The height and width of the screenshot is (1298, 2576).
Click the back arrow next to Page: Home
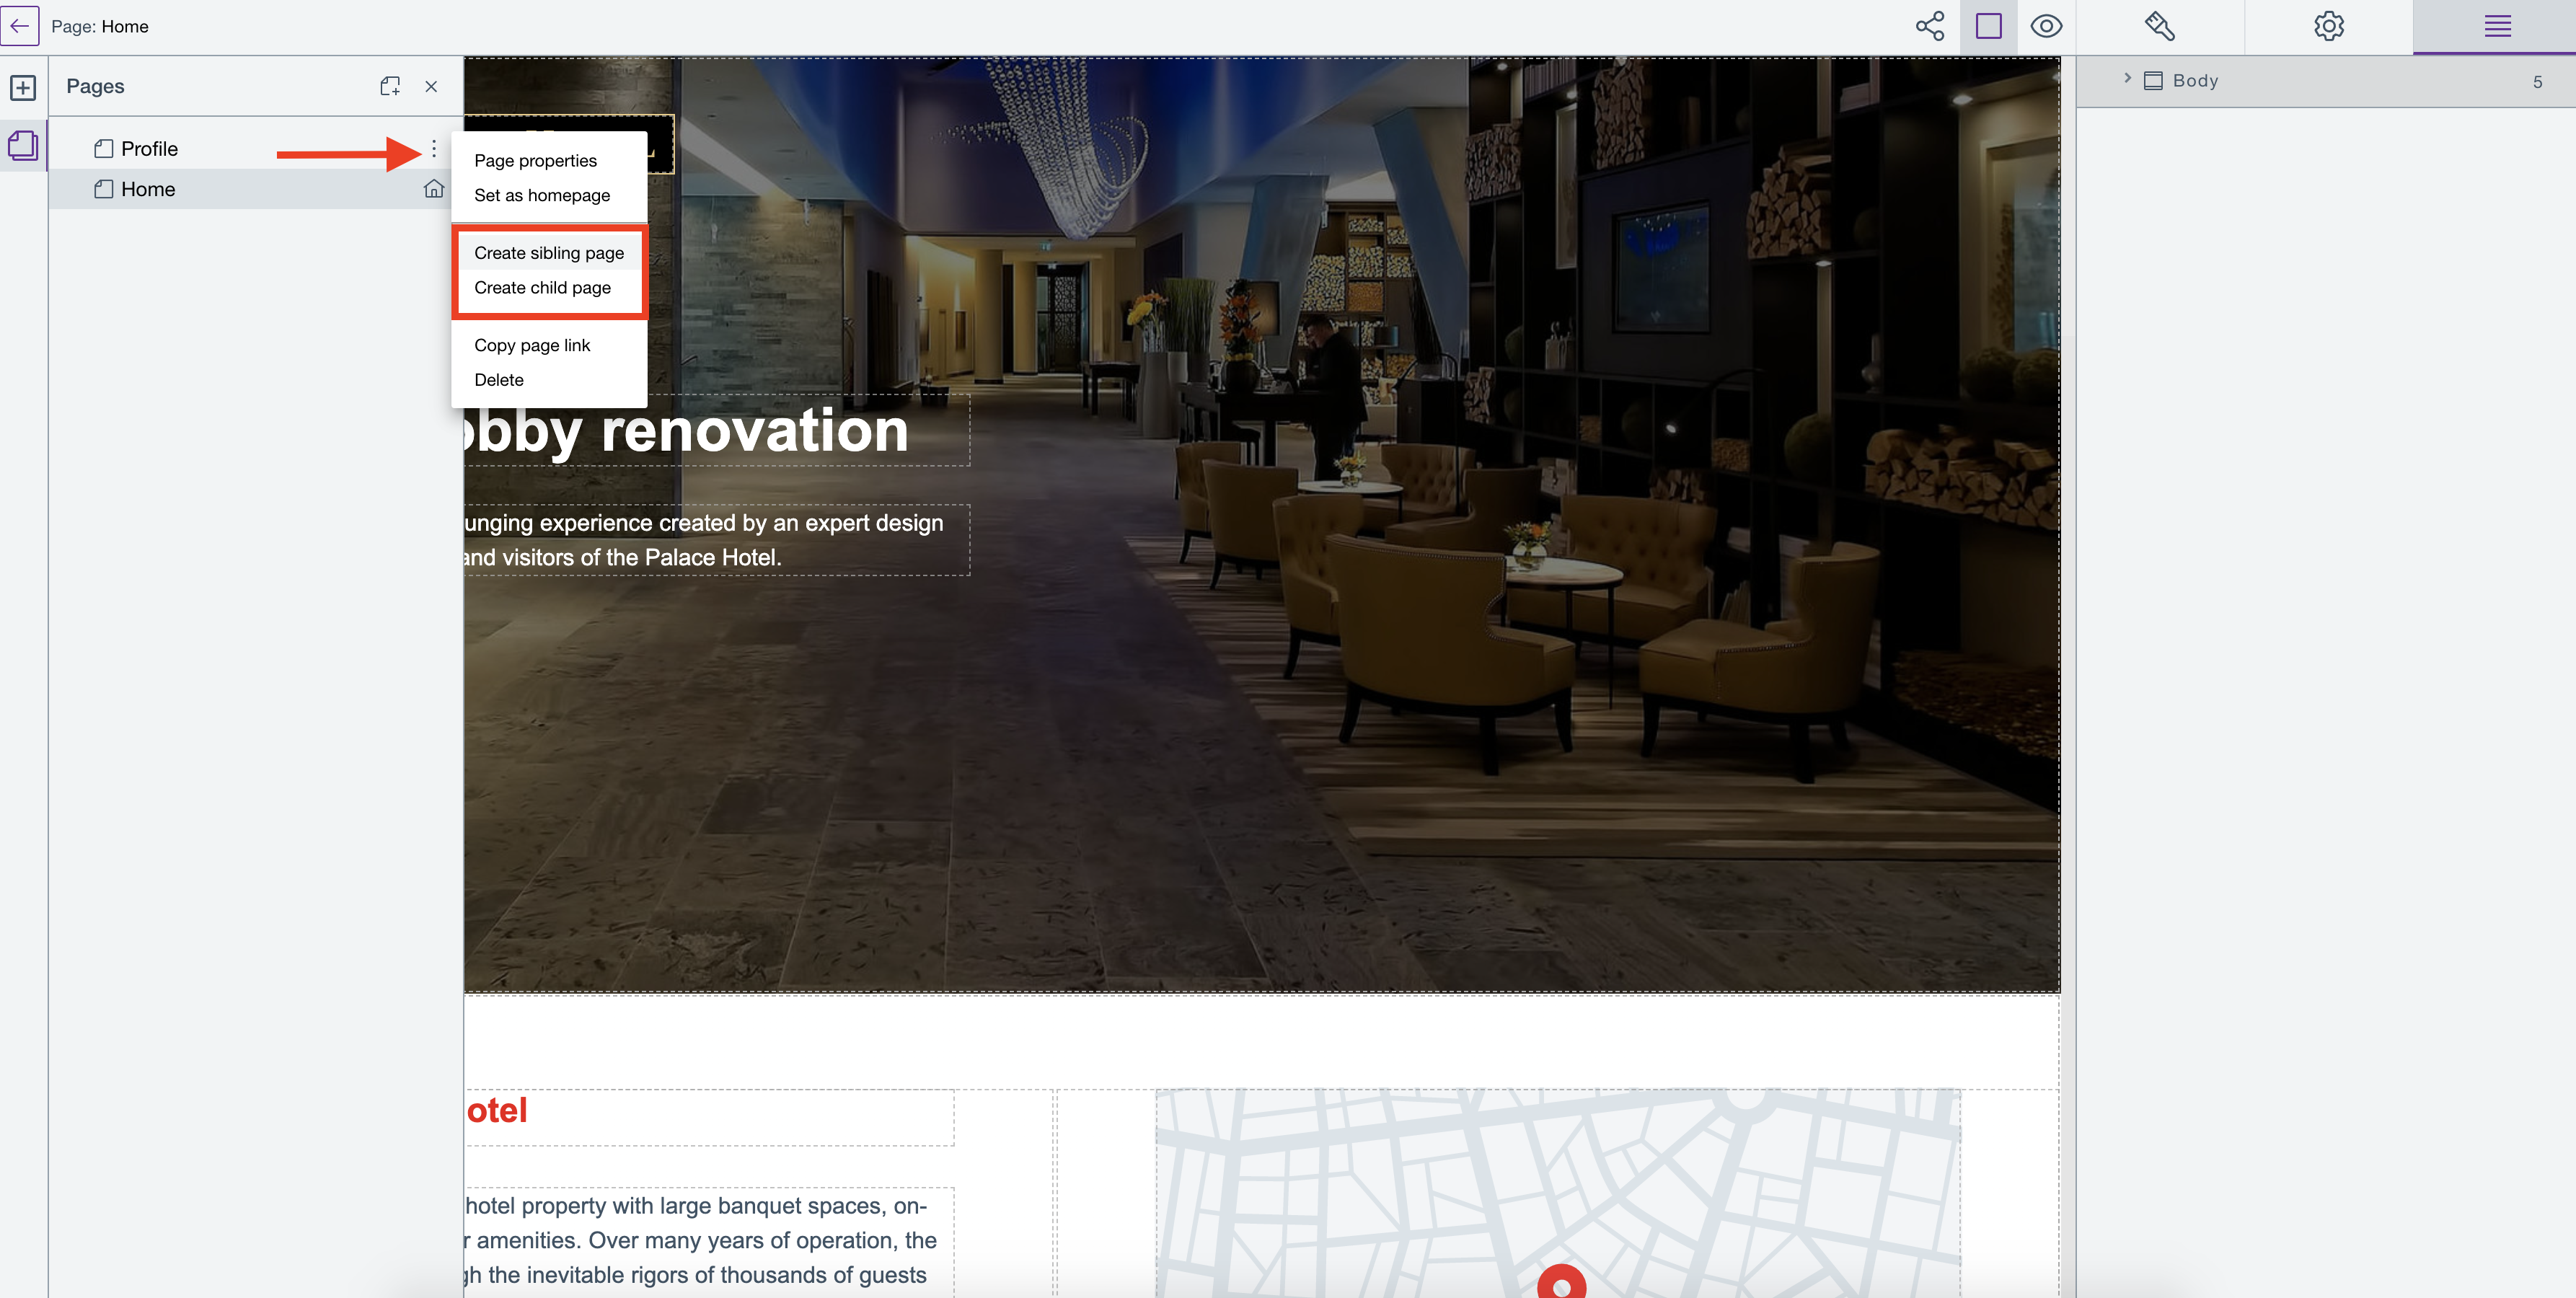point(20,26)
